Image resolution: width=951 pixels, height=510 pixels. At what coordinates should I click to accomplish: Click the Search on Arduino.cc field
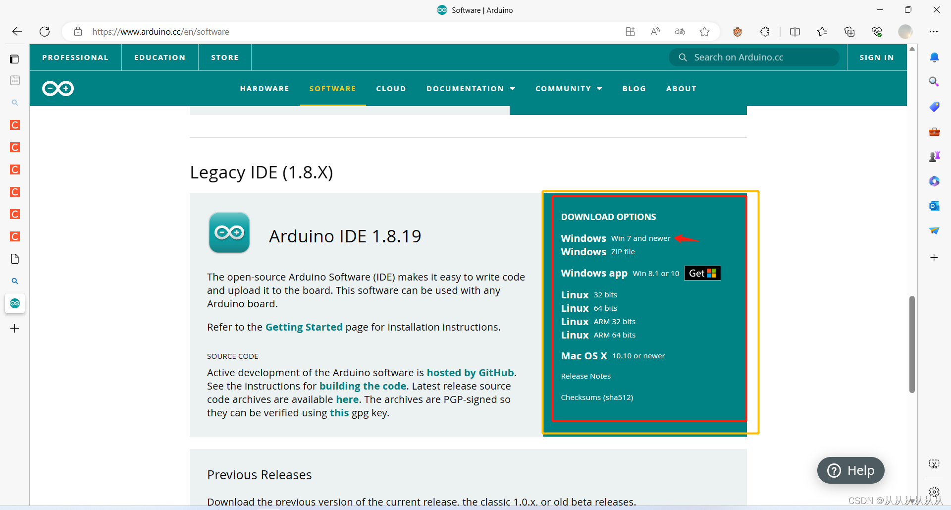click(x=753, y=57)
